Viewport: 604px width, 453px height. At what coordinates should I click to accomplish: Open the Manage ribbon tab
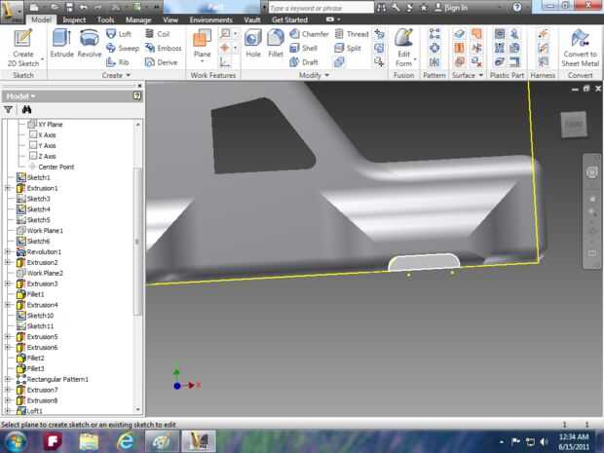coord(138,19)
